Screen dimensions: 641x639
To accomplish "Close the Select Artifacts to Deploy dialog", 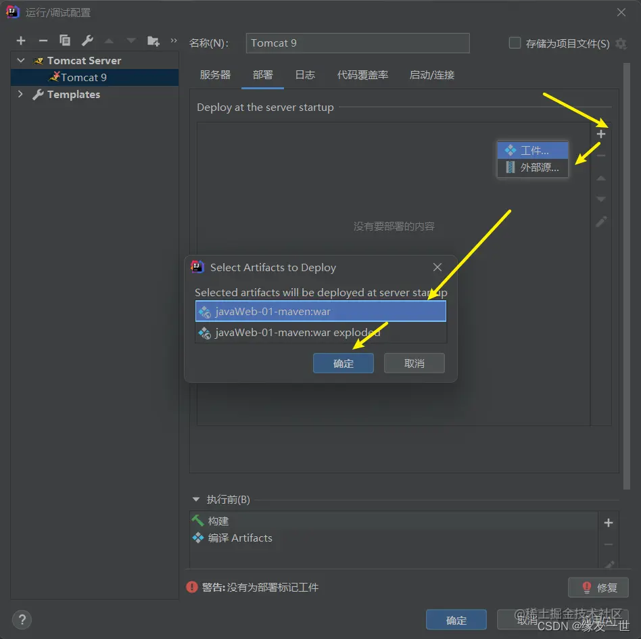I will (x=437, y=267).
